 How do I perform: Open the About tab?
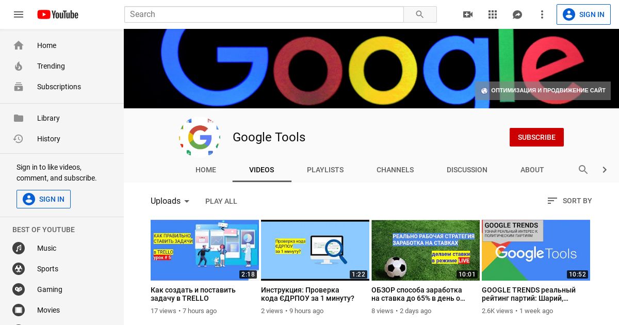[532, 170]
